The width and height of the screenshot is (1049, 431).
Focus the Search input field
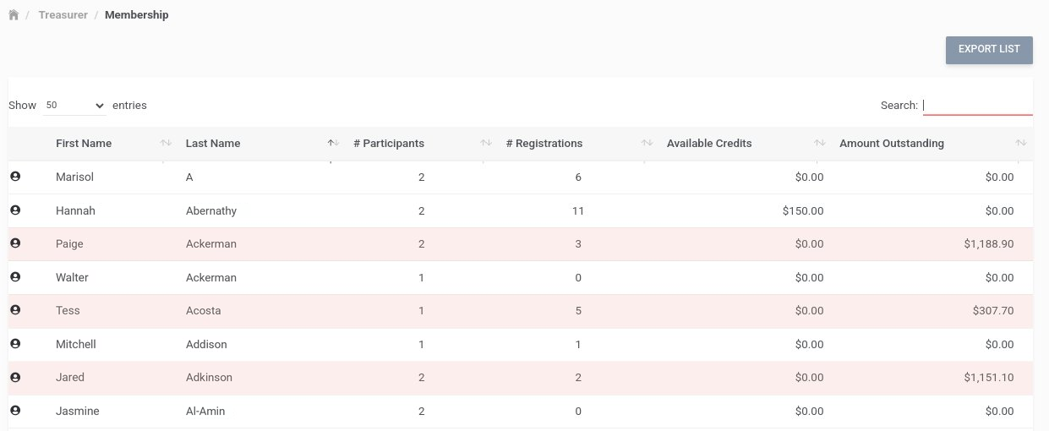click(977, 106)
